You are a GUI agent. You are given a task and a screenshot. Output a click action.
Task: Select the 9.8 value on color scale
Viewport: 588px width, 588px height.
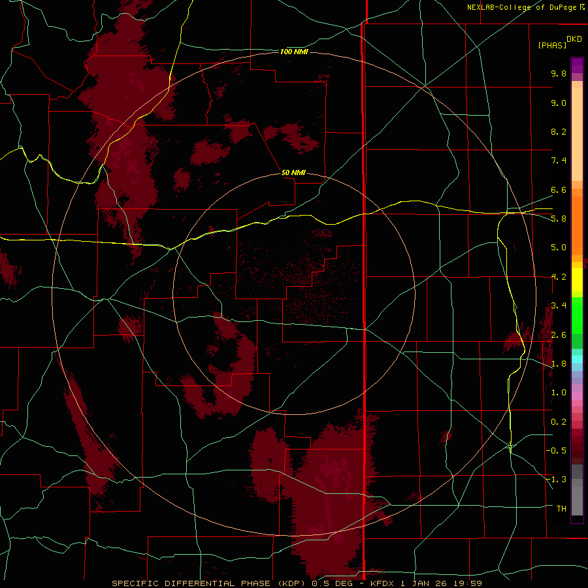point(559,73)
